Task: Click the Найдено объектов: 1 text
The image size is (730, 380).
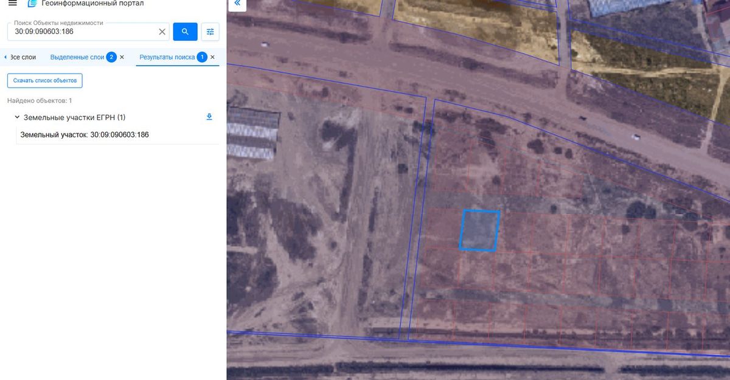Action: pyautogui.click(x=40, y=100)
